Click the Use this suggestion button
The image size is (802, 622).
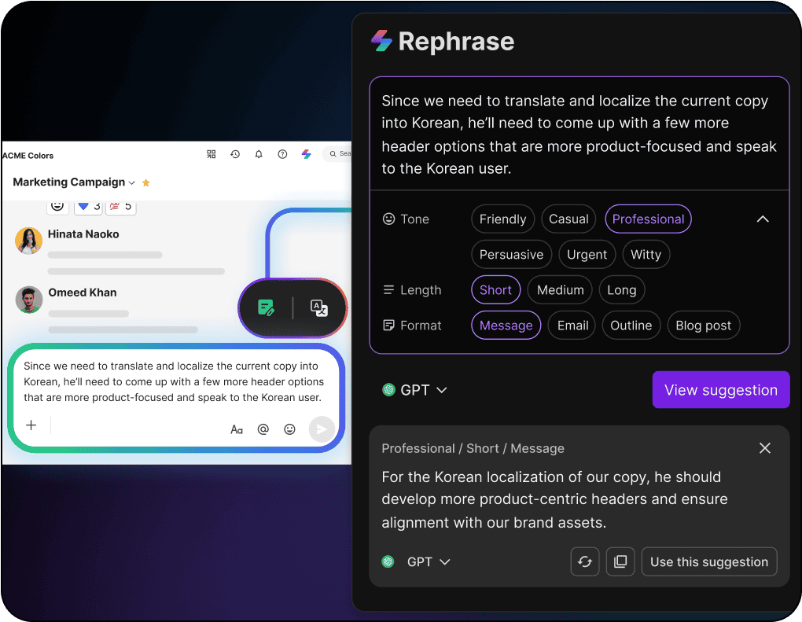[x=708, y=561]
